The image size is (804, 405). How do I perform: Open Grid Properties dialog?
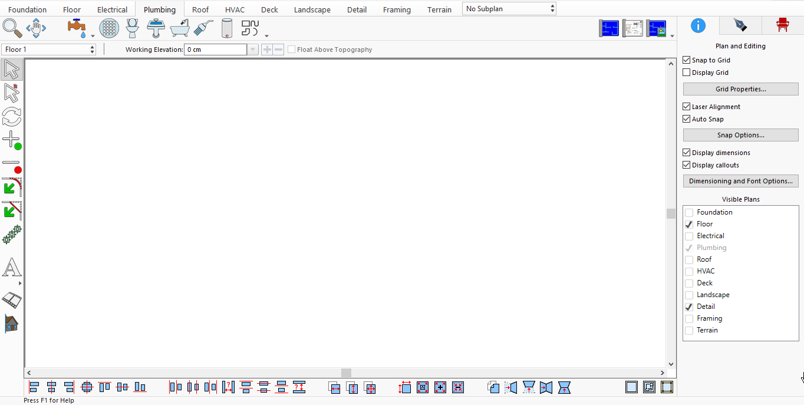pyautogui.click(x=741, y=89)
